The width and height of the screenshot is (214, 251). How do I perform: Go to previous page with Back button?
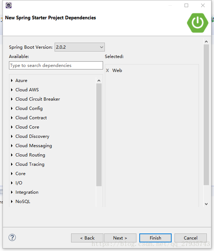click(87, 238)
